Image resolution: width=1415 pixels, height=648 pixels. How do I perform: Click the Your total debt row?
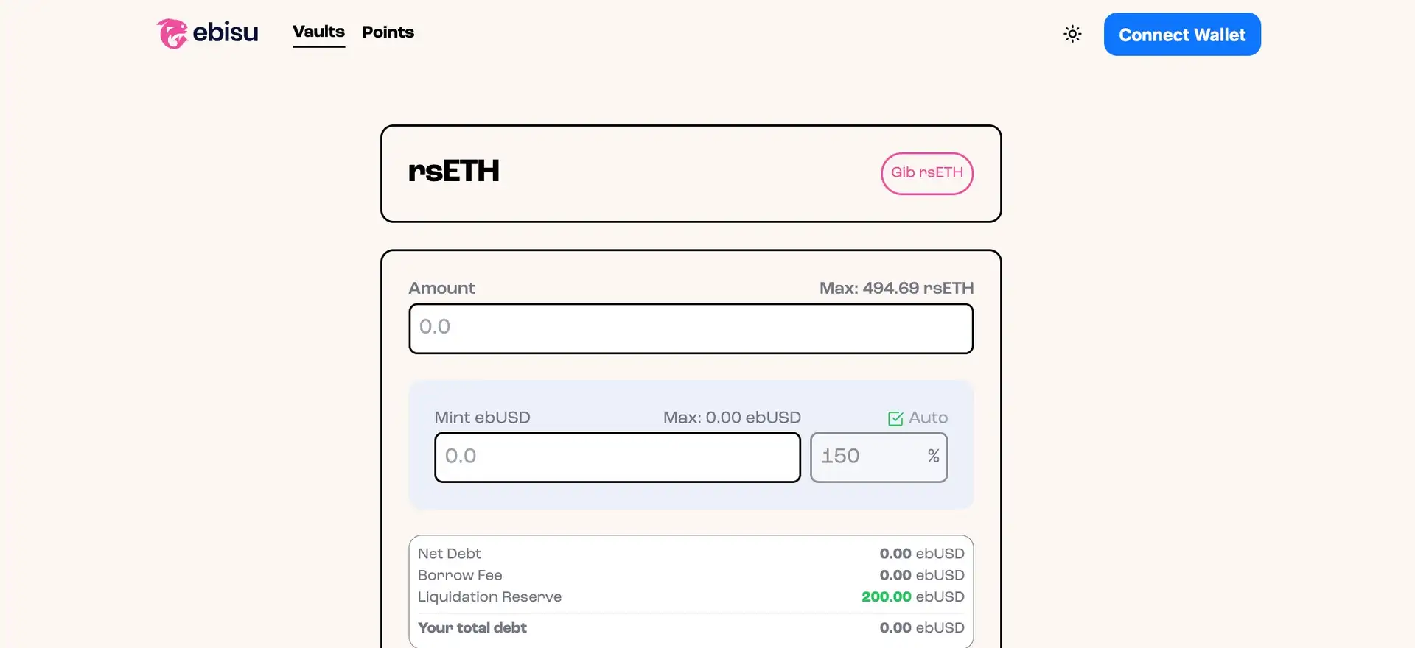point(691,628)
